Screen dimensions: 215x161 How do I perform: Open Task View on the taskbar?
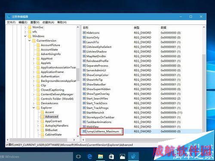[x=78, y=157]
